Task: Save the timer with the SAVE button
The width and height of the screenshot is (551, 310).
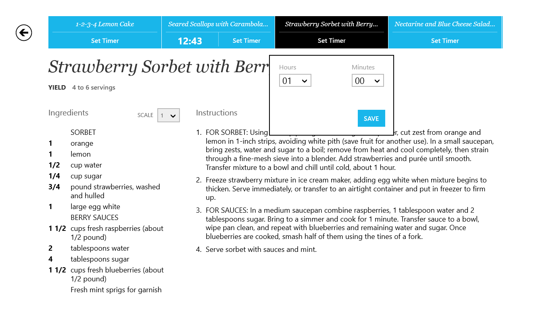Action: tap(371, 118)
